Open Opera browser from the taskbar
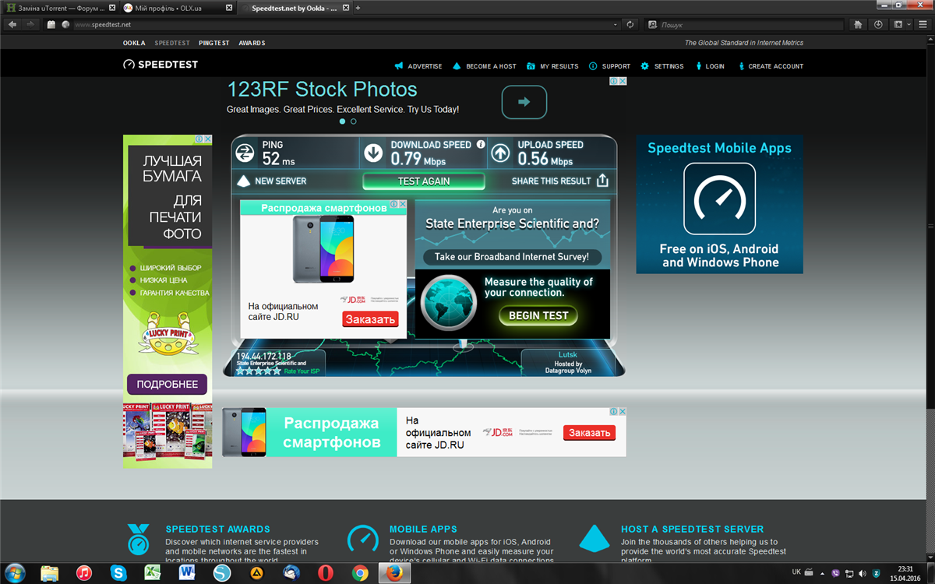 [326, 573]
